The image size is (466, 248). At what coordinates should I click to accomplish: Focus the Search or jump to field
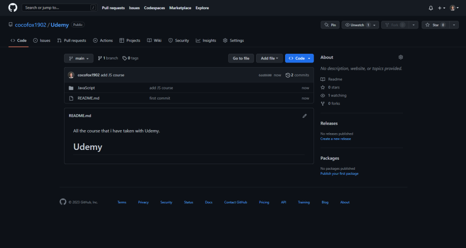[59, 8]
